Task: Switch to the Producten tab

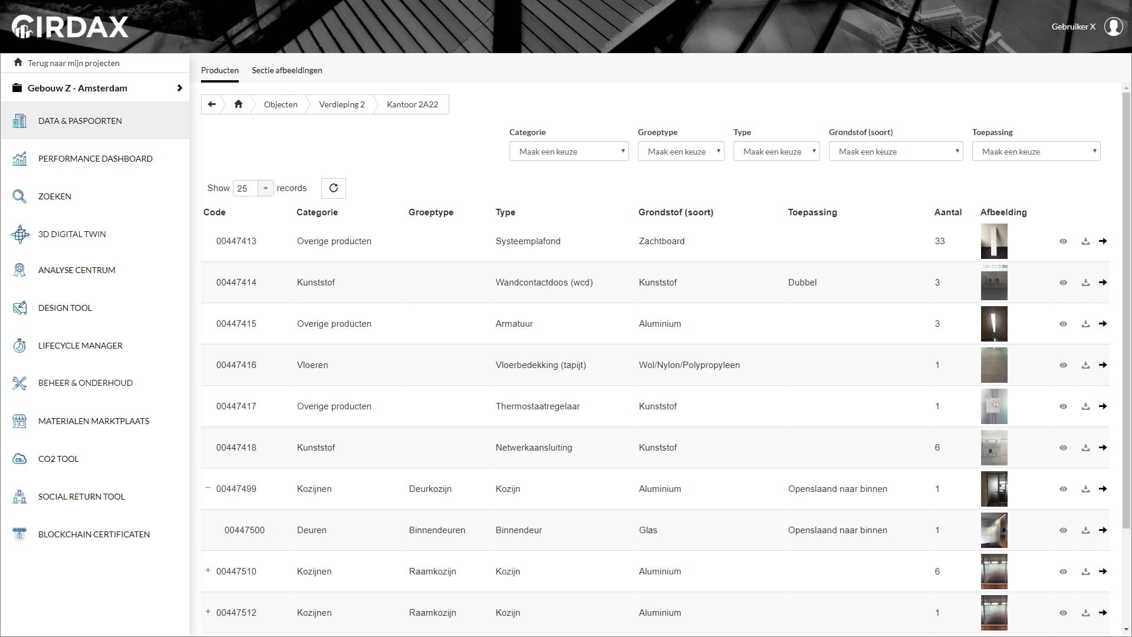Action: (220, 70)
